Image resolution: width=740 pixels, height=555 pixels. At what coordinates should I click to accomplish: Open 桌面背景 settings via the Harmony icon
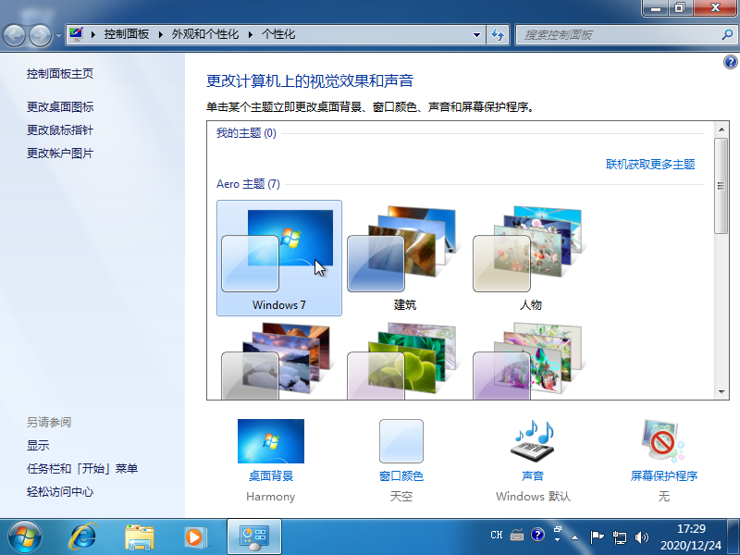270,441
